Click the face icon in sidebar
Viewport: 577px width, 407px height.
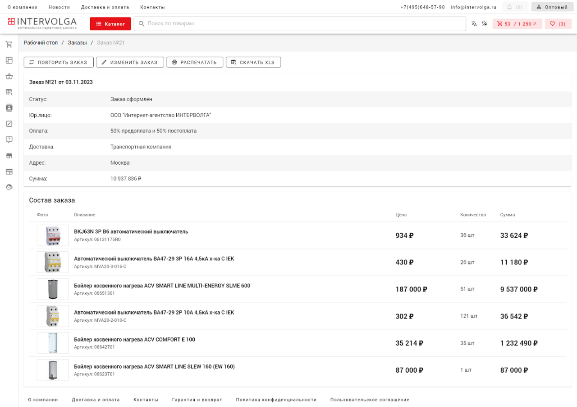pyautogui.click(x=9, y=187)
